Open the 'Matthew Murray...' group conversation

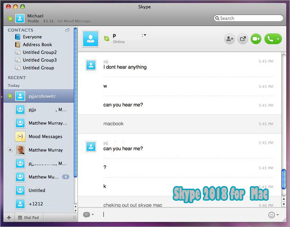click(39, 123)
